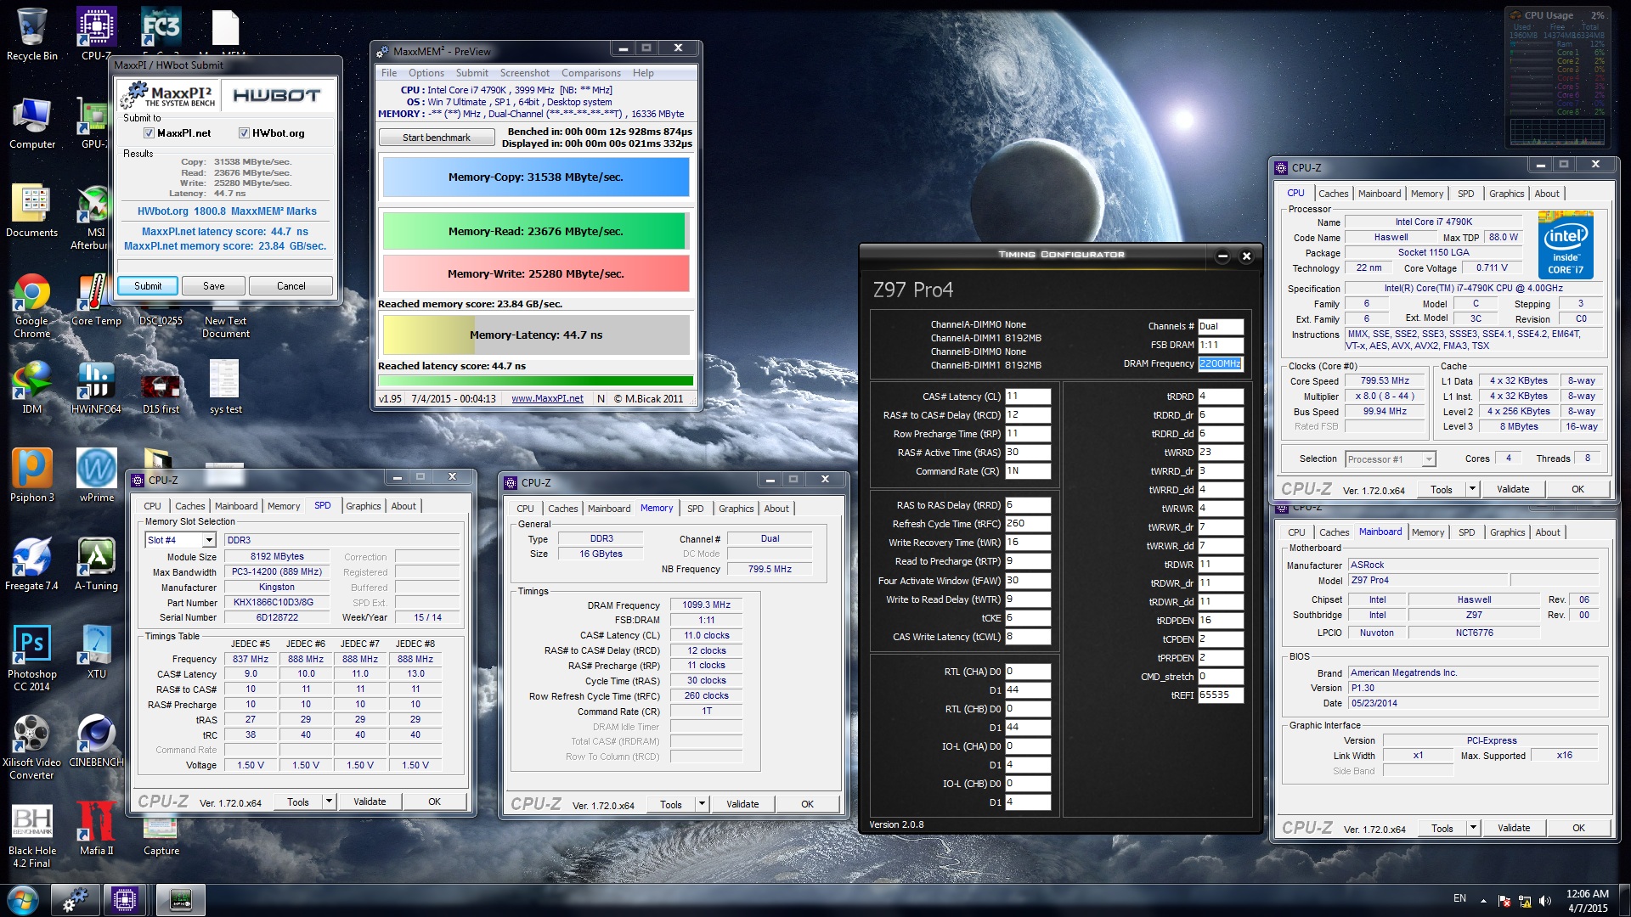The image size is (1631, 917).
Task: Click the DRAM Frequency 2200MHz field
Action: [1220, 364]
